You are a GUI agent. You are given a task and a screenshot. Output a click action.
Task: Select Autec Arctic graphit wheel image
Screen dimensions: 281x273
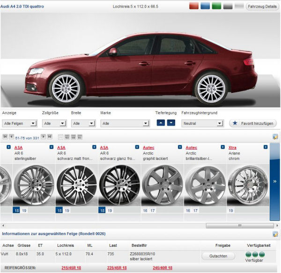(163, 185)
